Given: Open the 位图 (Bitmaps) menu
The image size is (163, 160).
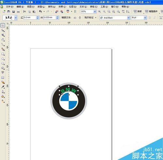Looking at the screenshot, I should (73, 7).
